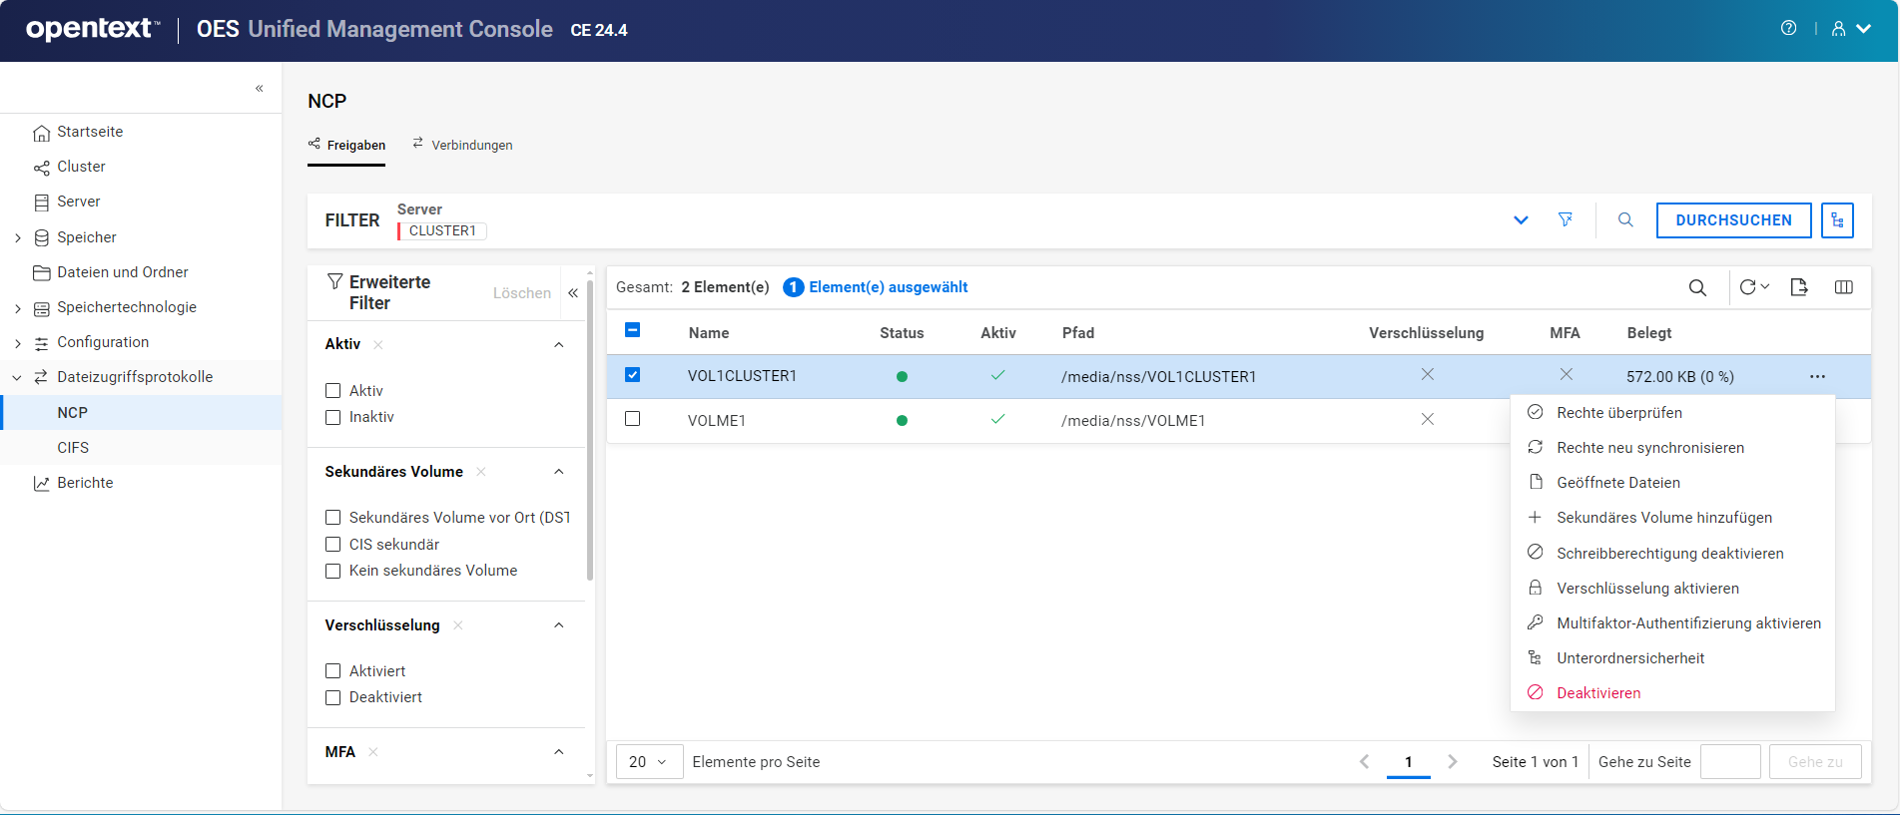Click the table search magnifier icon
The image size is (1900, 815).
click(x=1697, y=287)
